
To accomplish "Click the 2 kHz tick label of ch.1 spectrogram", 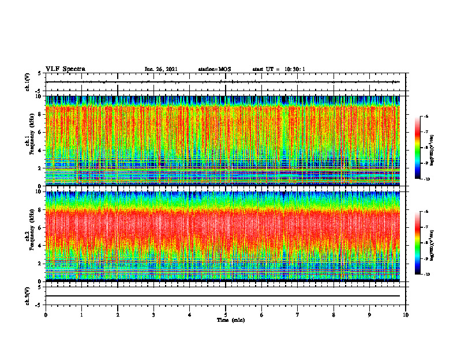I will (x=40, y=168).
